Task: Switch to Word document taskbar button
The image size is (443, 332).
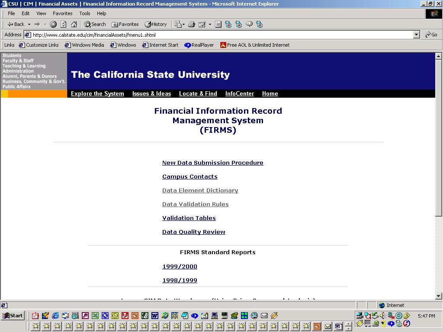Action: 338,327
